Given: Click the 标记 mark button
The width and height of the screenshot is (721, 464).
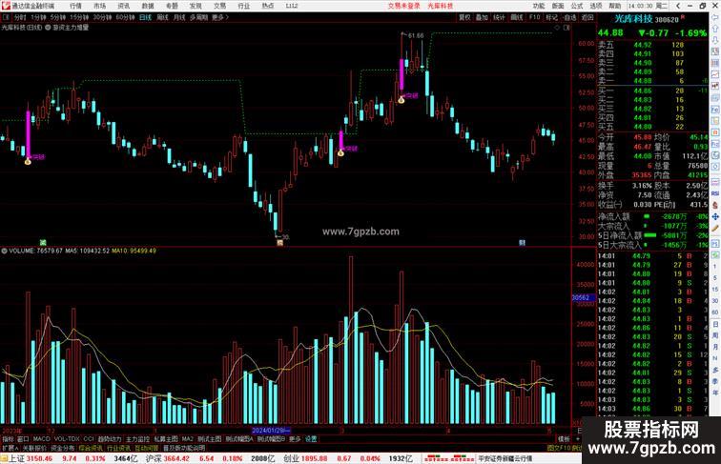Looking at the screenshot, I should point(551,17).
